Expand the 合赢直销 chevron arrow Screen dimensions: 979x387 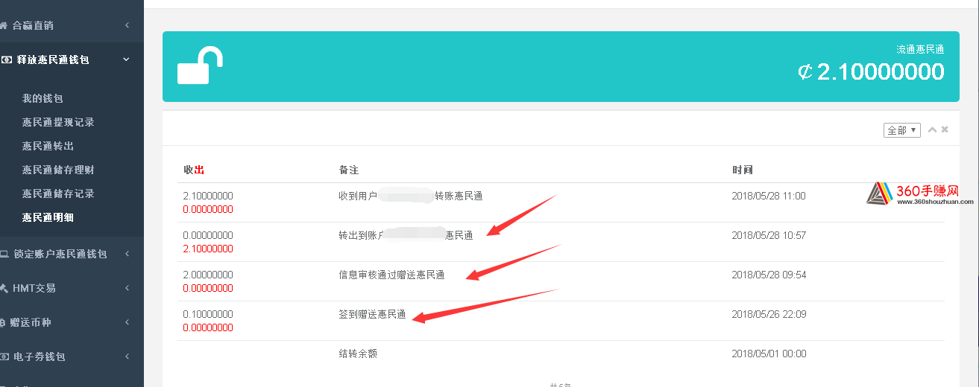(127, 25)
